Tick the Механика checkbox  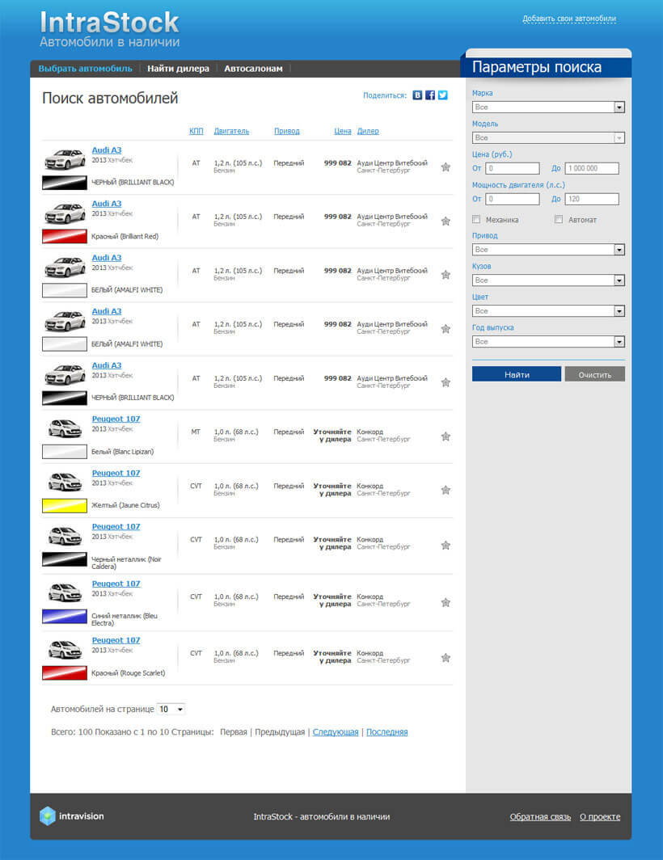(x=476, y=219)
